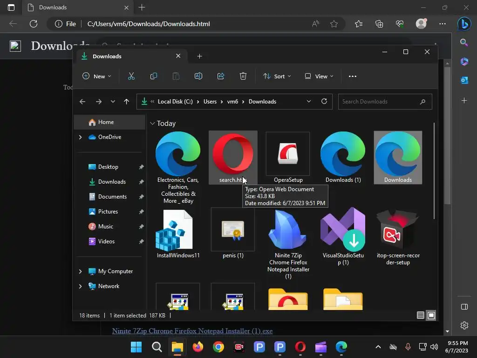
Task: Open Windows Start menu
Action: click(x=136, y=347)
